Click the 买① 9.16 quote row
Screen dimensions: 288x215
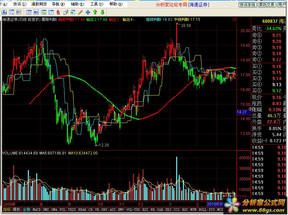(269, 66)
